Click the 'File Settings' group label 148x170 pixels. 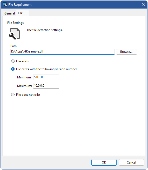pyautogui.click(x=16, y=23)
